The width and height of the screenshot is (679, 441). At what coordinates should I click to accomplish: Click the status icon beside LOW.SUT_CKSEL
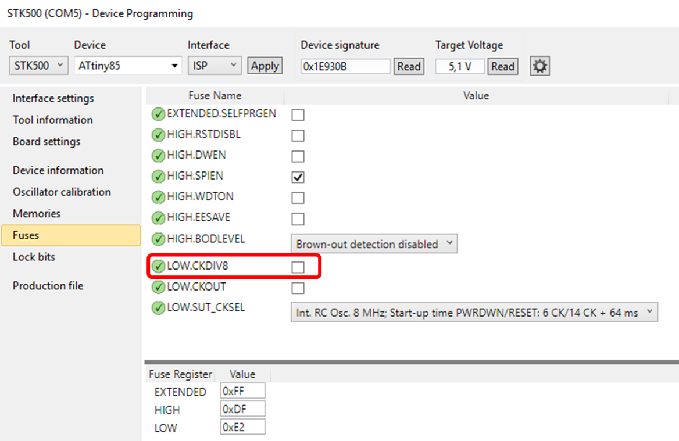pyautogui.click(x=159, y=308)
